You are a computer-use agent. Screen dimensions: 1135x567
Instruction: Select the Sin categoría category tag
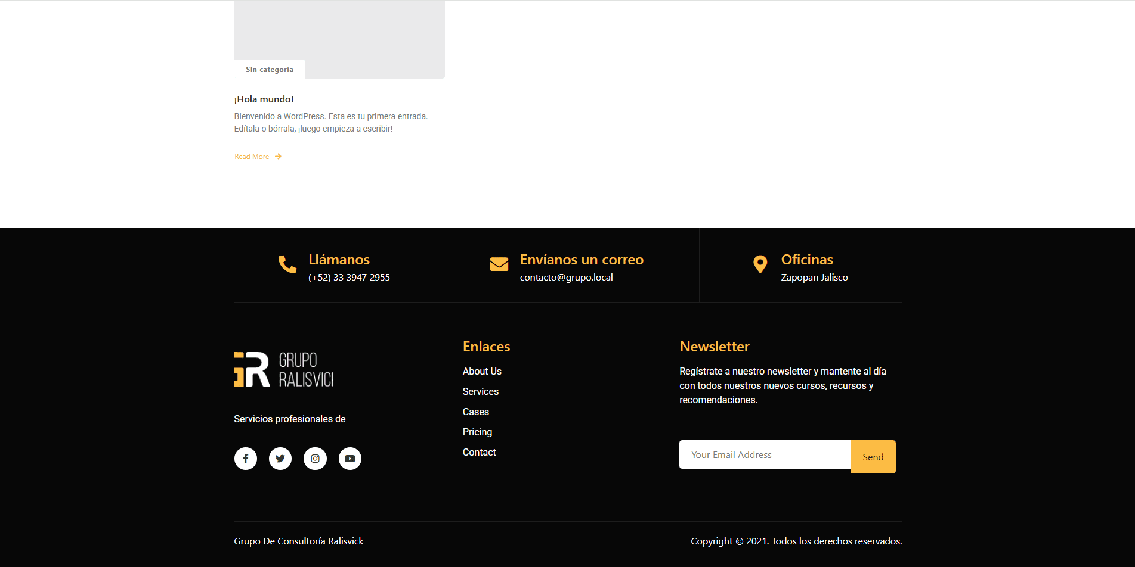click(270, 70)
